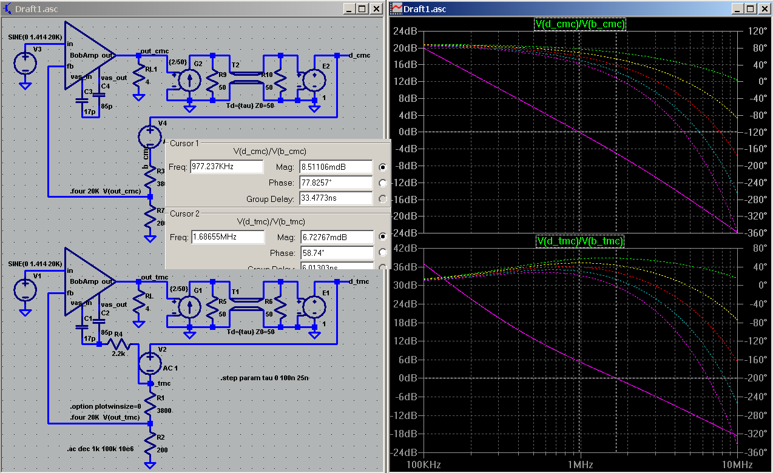Select the Cursor 1 Mag radio button
This screenshot has height=473, width=773.
click(x=383, y=167)
